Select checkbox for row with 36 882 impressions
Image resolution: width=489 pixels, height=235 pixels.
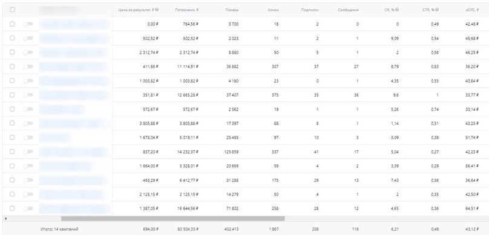click(x=12, y=66)
